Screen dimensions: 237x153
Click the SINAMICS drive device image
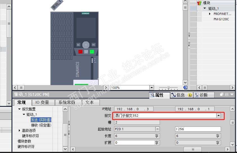[75, 48]
